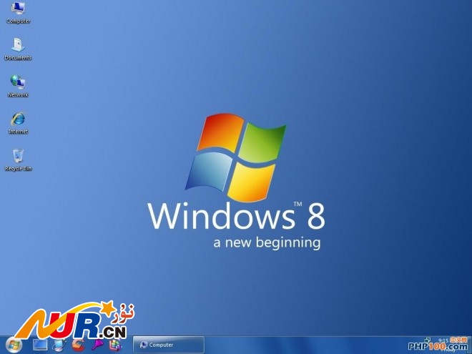
Task: Select the Network desktop icon
Action: (x=18, y=86)
